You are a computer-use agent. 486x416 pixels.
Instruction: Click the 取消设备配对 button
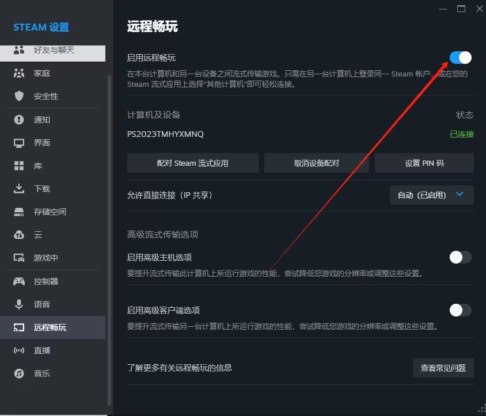[x=317, y=163]
